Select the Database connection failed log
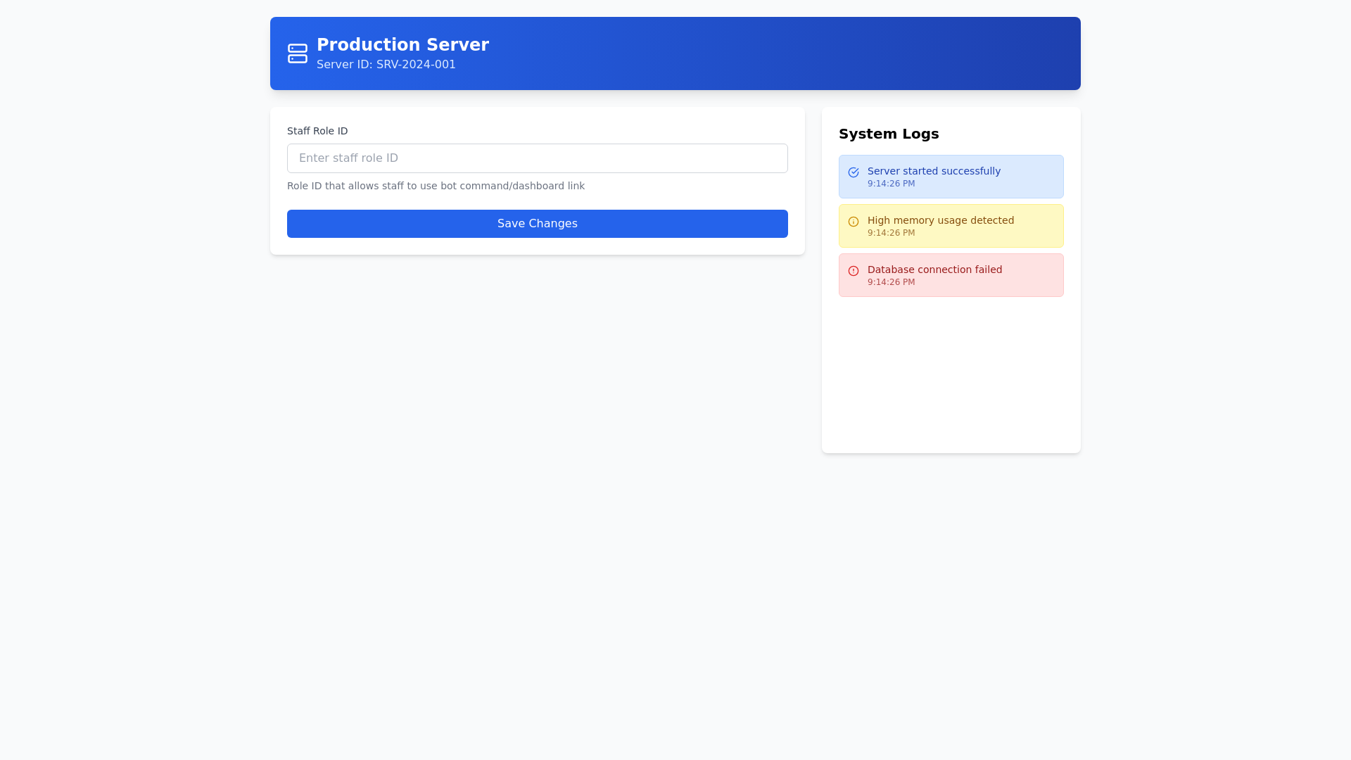Image resolution: width=1351 pixels, height=760 pixels. tap(951, 274)
